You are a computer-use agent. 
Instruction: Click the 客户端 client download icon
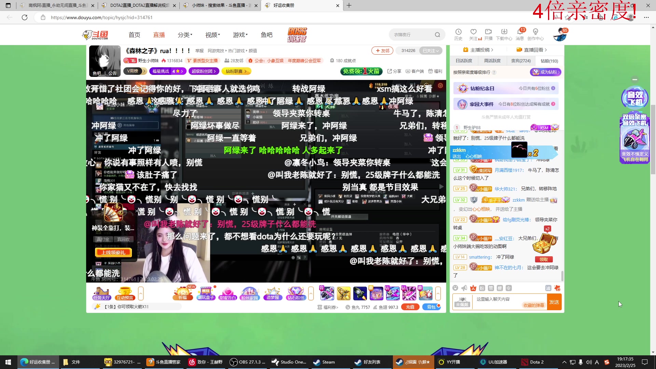click(415, 71)
